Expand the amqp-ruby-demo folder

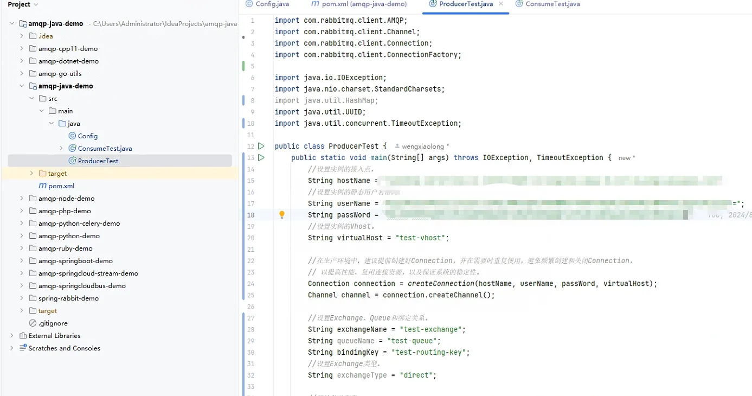pyautogui.click(x=22, y=248)
